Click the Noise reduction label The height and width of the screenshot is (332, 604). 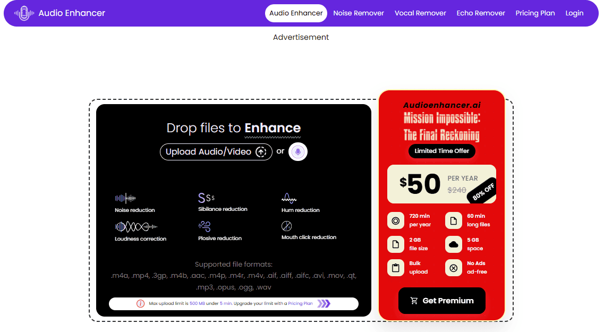pos(135,210)
